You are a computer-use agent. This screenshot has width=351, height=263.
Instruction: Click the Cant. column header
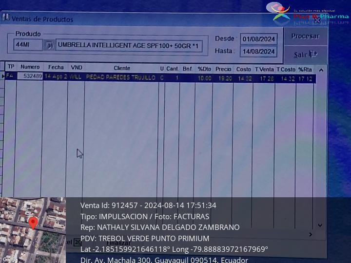pyautogui.click(x=172, y=69)
